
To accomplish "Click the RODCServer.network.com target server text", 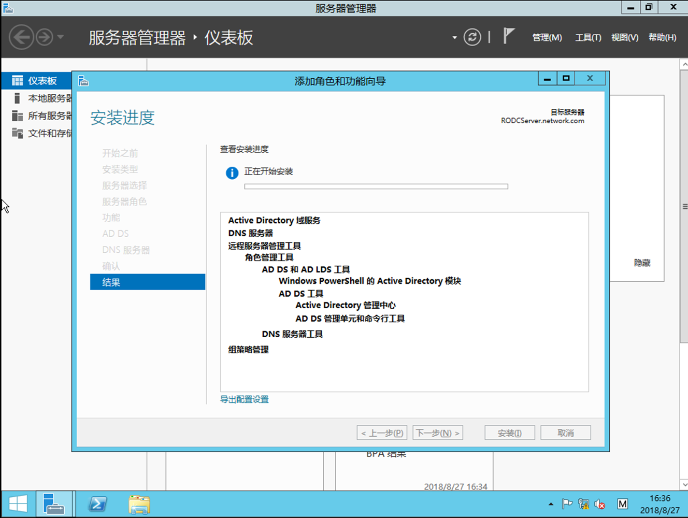I will pos(542,121).
